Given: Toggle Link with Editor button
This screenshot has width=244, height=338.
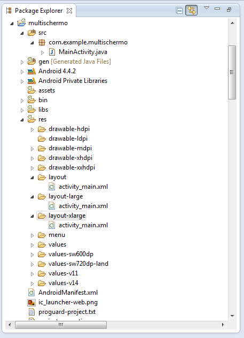Looking at the screenshot, I should (191, 11).
